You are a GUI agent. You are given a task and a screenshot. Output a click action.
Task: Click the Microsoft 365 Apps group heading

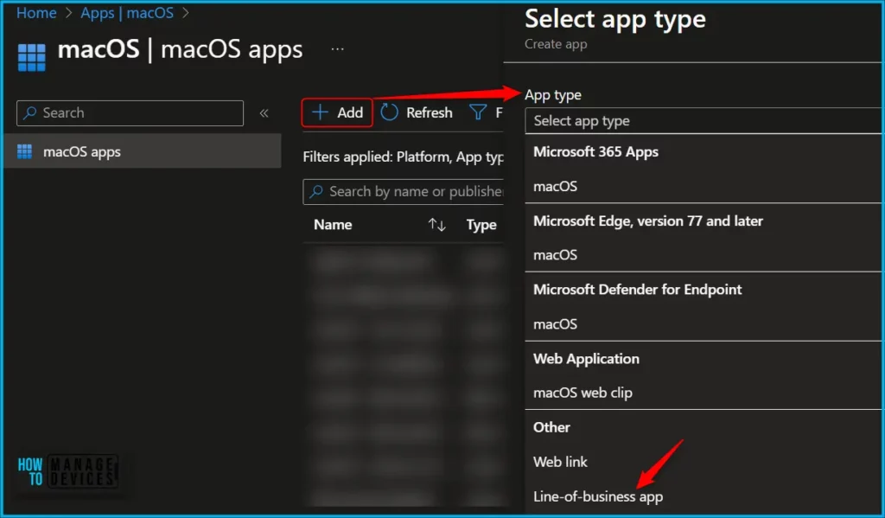595,152
